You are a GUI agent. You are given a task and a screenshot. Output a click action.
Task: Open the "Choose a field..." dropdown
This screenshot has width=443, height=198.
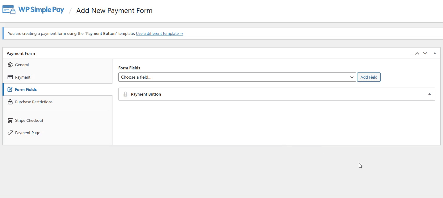237,77
